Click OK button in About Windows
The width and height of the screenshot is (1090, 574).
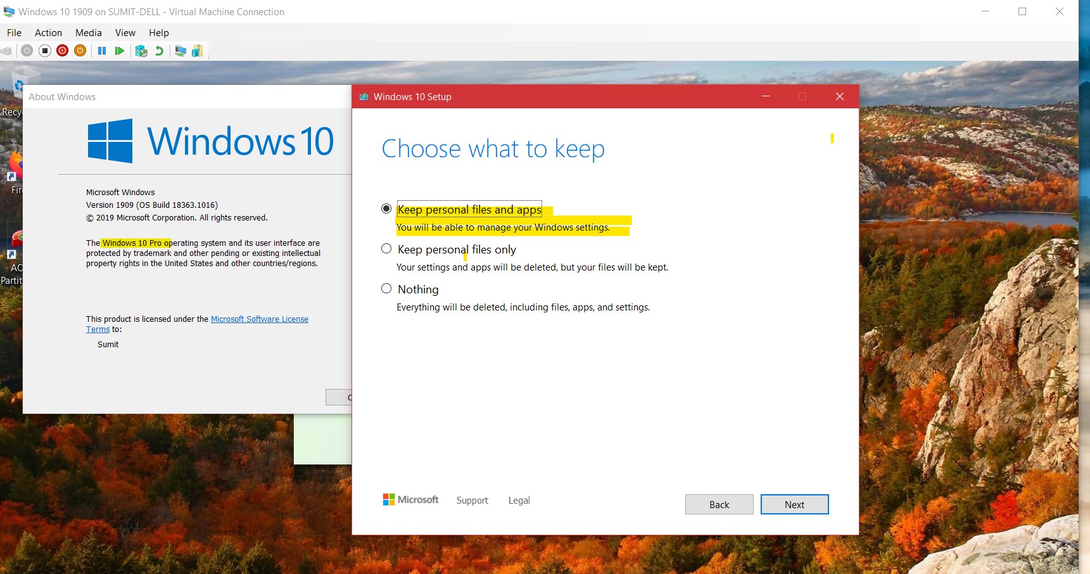pyautogui.click(x=339, y=397)
